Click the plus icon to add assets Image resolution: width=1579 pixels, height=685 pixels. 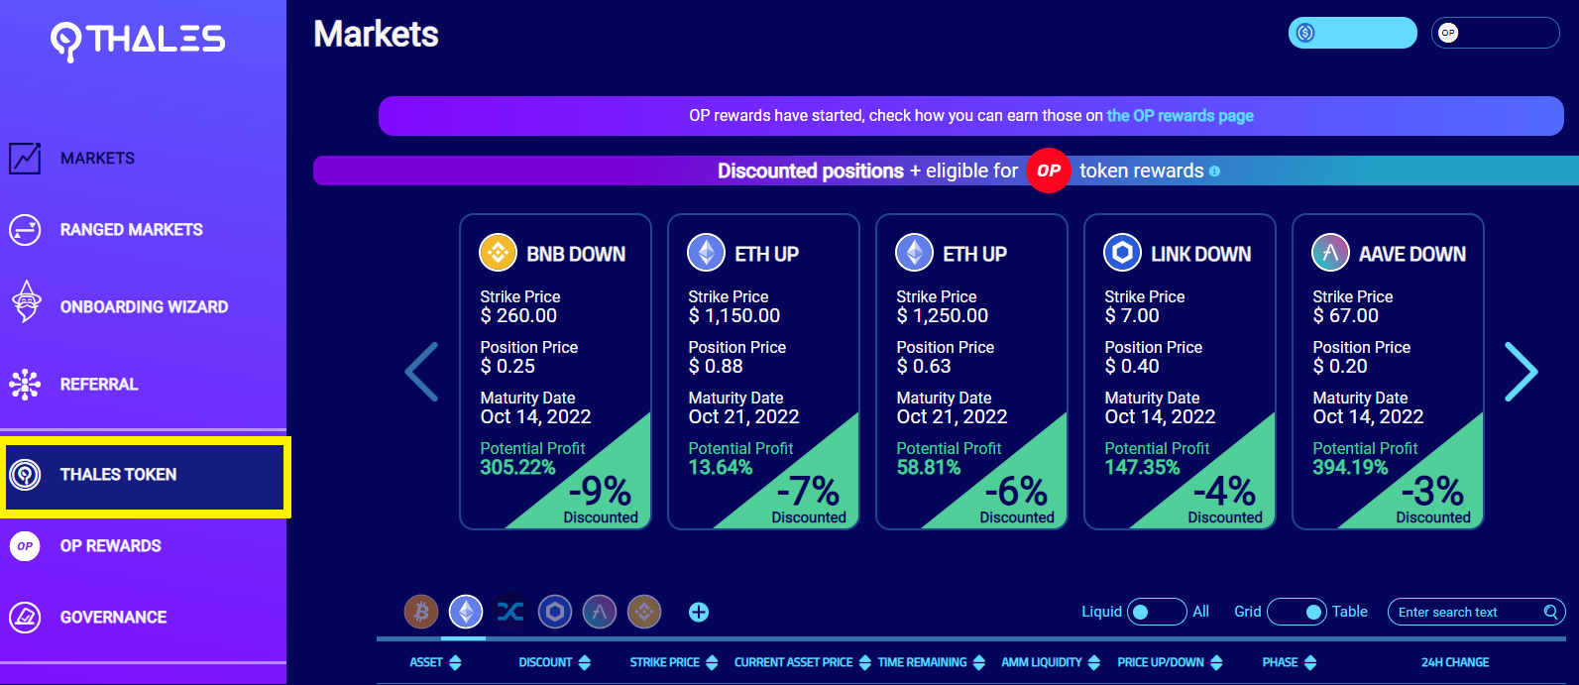pos(699,612)
